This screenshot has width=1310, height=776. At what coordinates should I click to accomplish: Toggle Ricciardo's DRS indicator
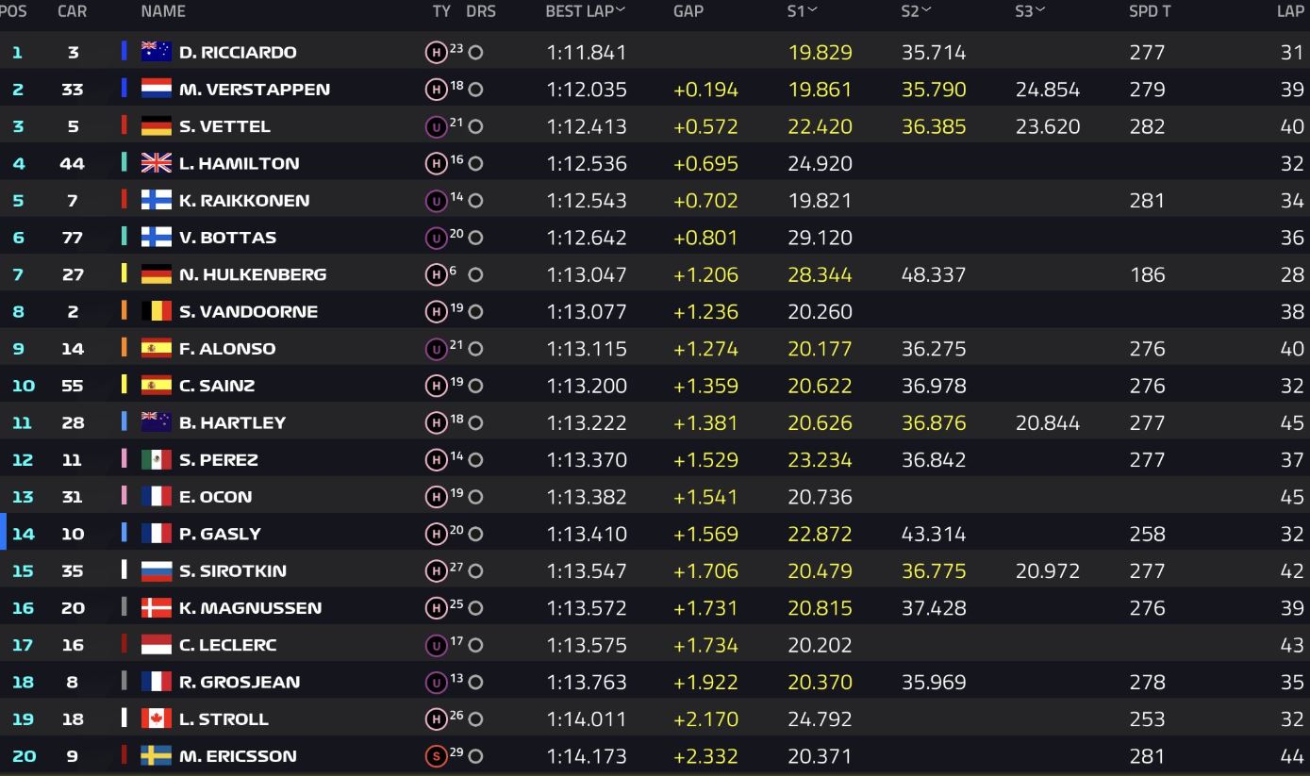pos(475,53)
